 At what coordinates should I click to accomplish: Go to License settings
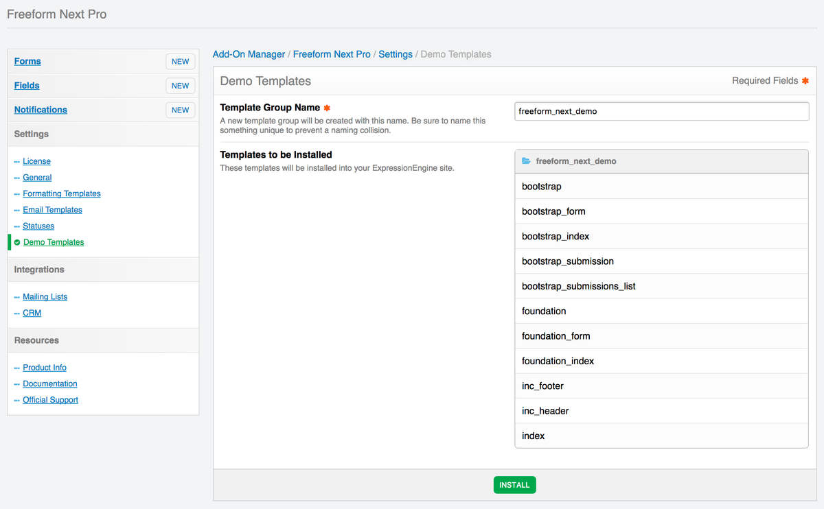coord(36,161)
